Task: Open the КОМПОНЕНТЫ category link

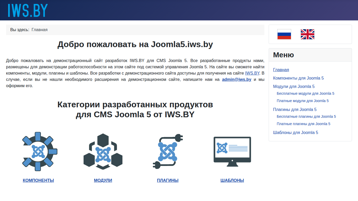Action: [x=38, y=180]
